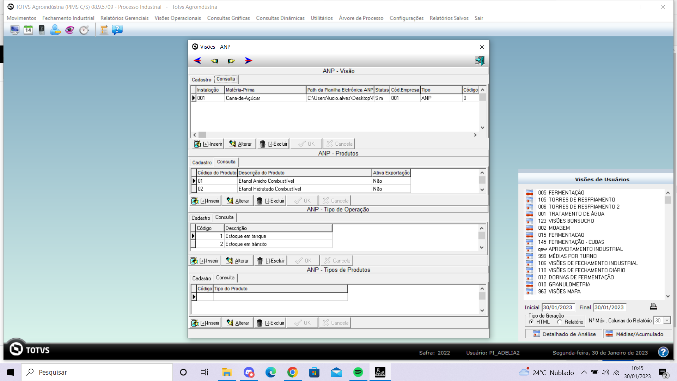Switch to Cadastro tab in ANP - Visão
The height and width of the screenshot is (381, 677).
click(x=201, y=80)
